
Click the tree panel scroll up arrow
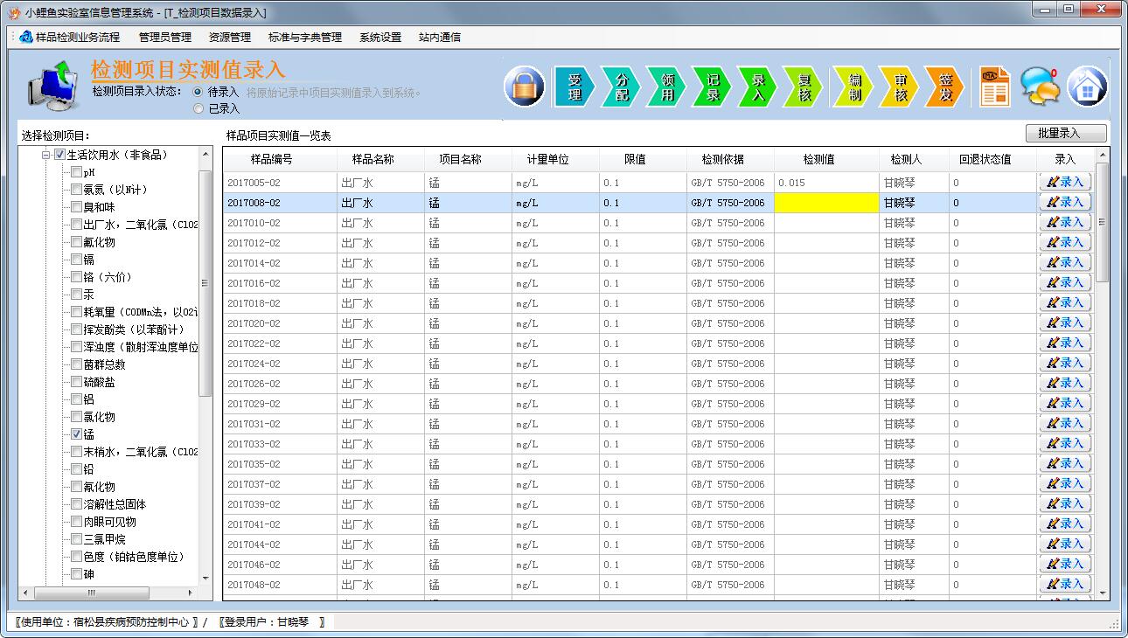(x=206, y=155)
